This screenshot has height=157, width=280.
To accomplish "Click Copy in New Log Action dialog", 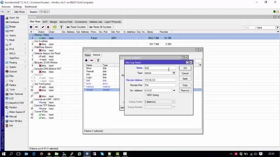I will (x=185, y=85).
